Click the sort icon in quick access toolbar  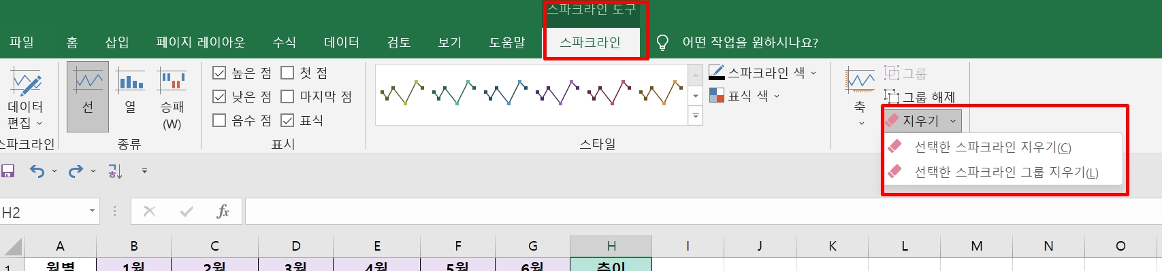[x=115, y=171]
